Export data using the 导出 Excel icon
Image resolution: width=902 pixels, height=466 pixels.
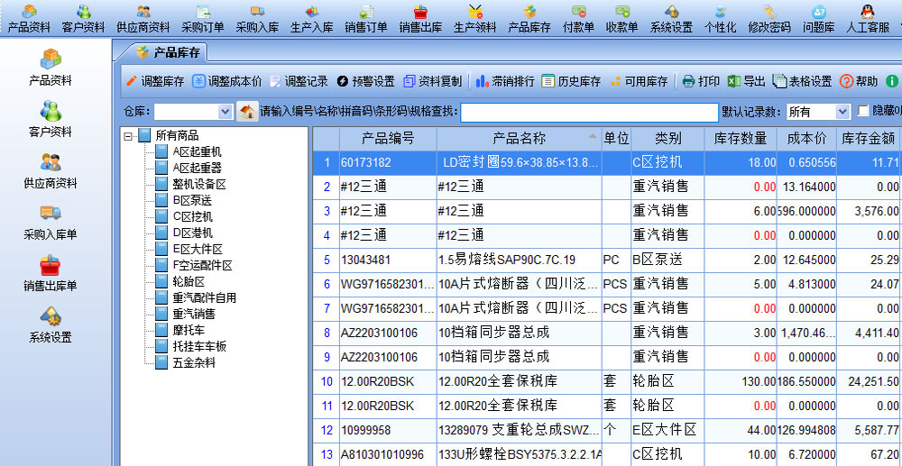tap(746, 81)
